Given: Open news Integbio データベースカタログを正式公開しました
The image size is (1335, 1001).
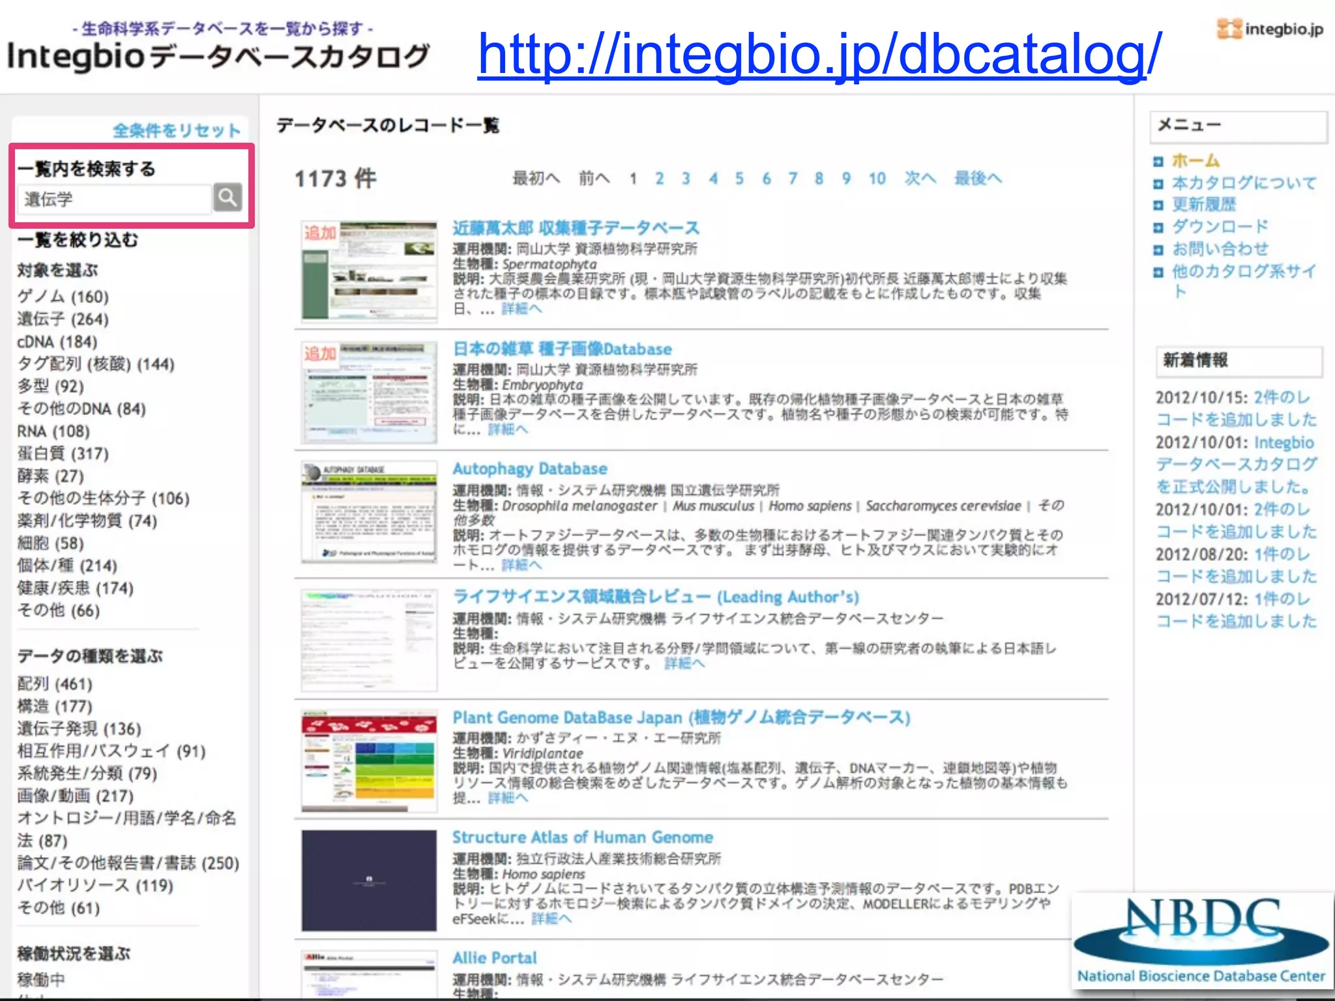Looking at the screenshot, I should pos(1236,465).
